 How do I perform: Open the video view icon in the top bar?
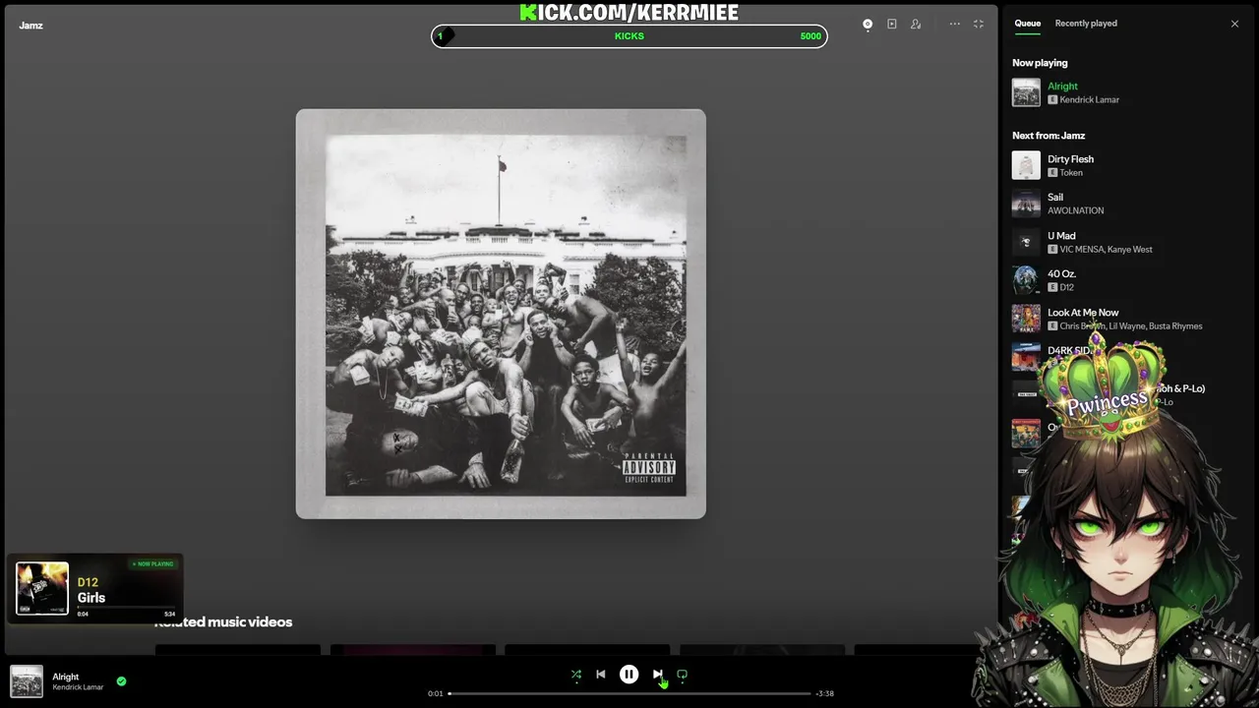click(x=892, y=24)
